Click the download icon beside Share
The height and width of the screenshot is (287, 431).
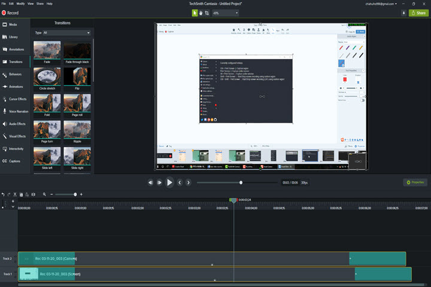click(x=403, y=13)
